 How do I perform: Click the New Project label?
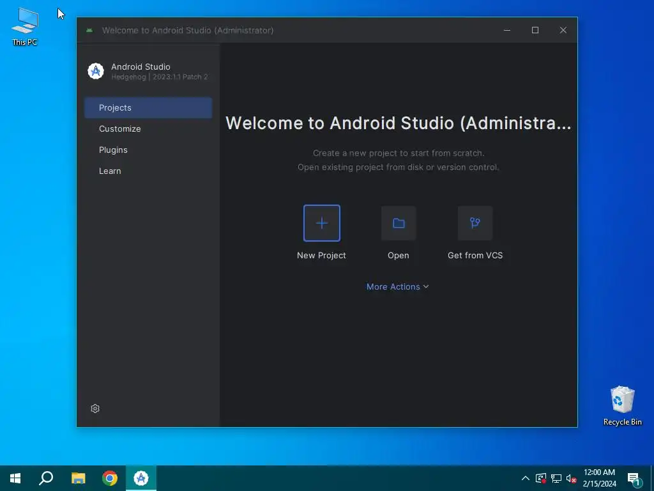[x=322, y=256]
